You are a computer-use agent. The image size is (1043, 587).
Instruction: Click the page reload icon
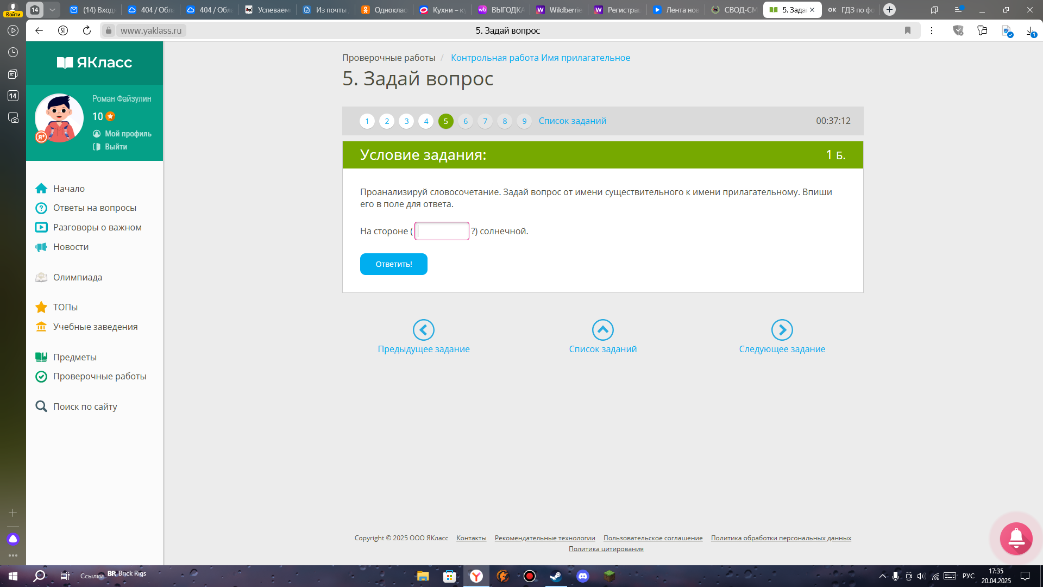pos(87,30)
